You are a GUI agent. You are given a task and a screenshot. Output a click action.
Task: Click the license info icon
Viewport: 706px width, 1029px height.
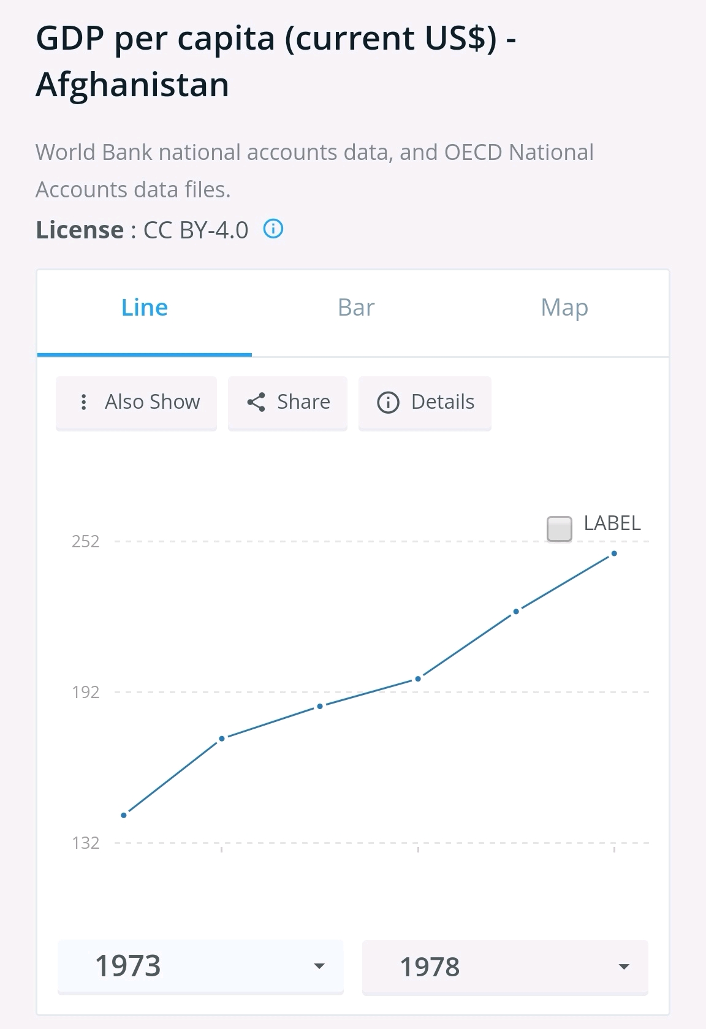pos(273,229)
